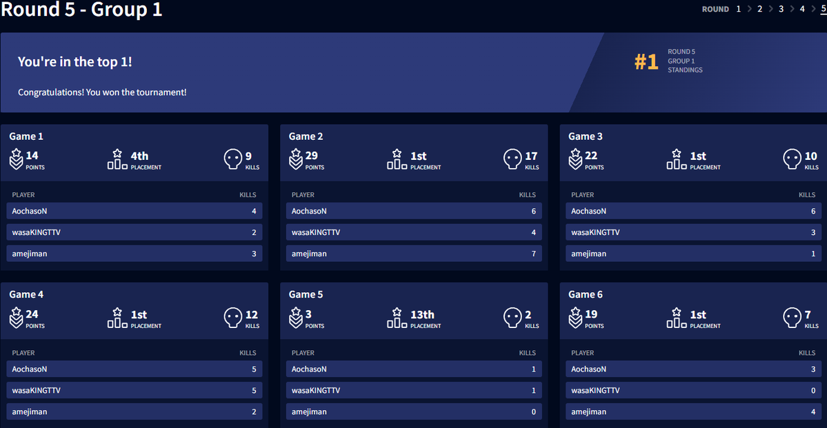The image size is (827, 428).
Task: Select the current Round 5 link
Action: (824, 9)
